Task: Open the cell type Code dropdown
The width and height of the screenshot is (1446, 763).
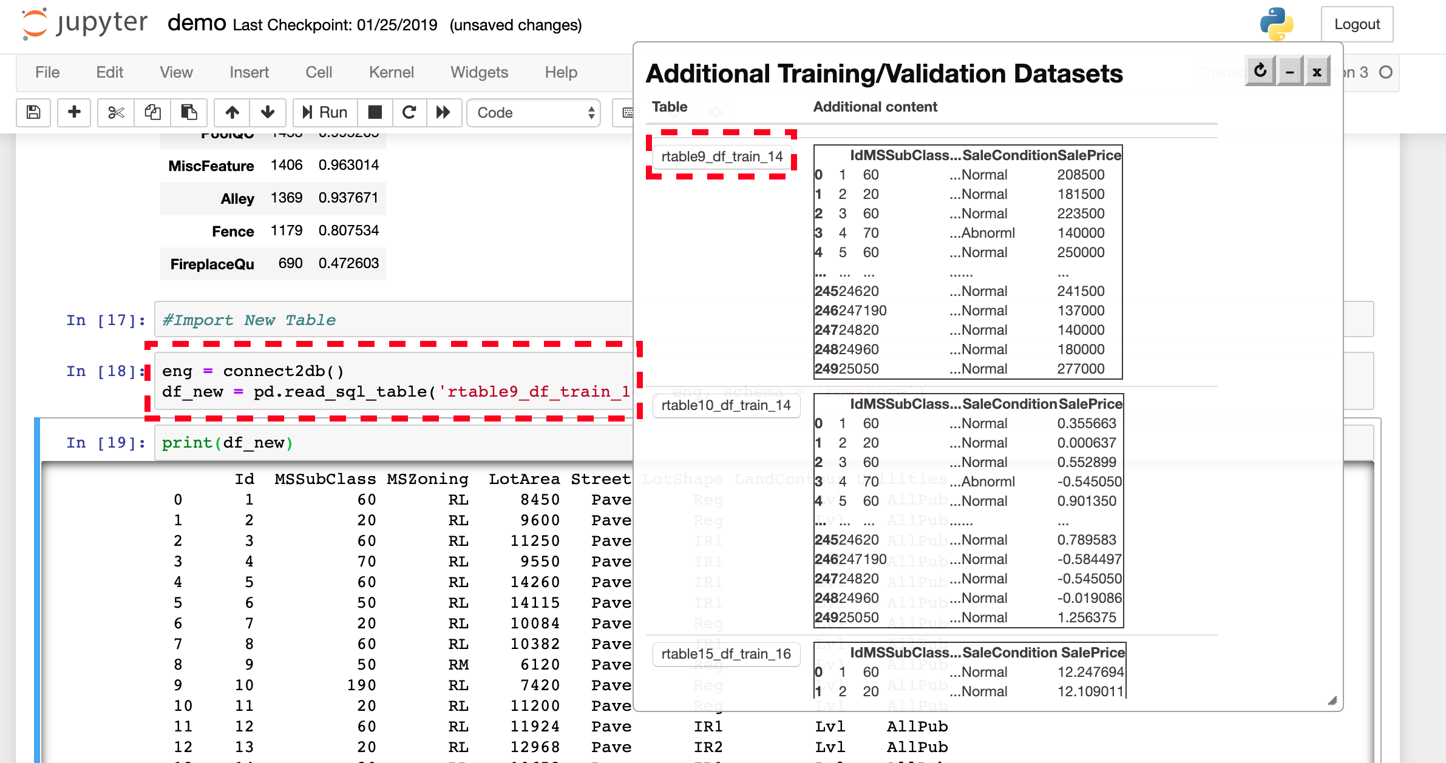Action: [534, 113]
